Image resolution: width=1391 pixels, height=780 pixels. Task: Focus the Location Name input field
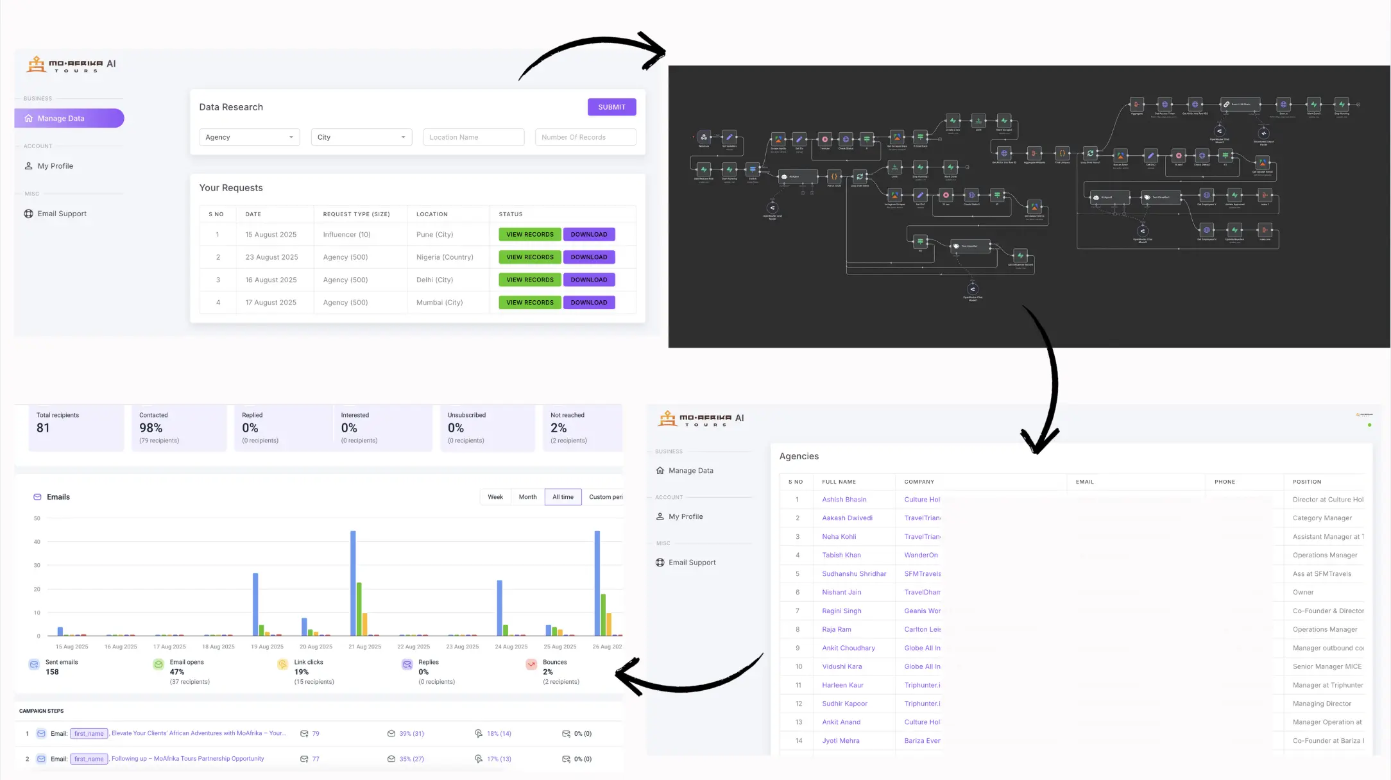[474, 137]
